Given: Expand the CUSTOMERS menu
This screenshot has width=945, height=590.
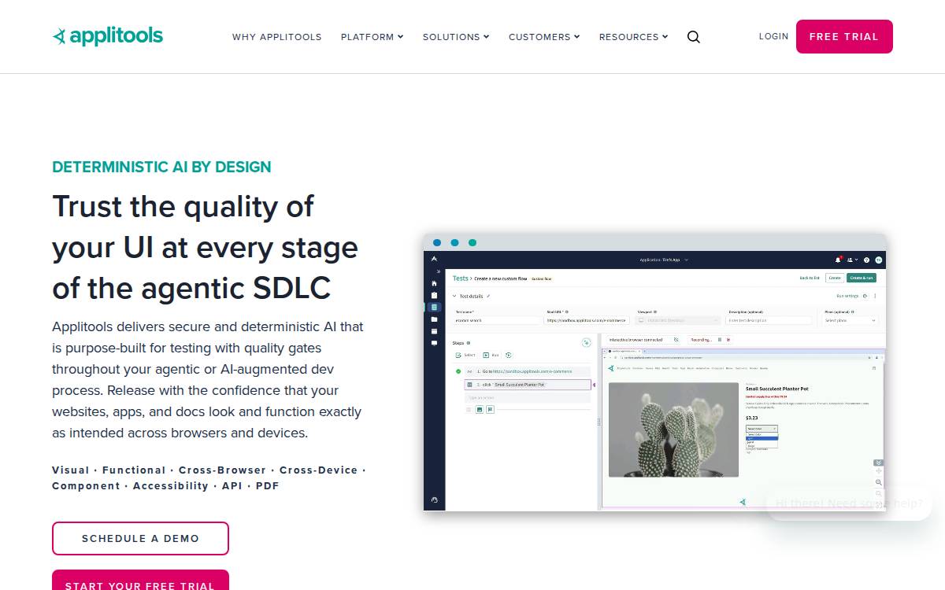Looking at the screenshot, I should pos(544,37).
